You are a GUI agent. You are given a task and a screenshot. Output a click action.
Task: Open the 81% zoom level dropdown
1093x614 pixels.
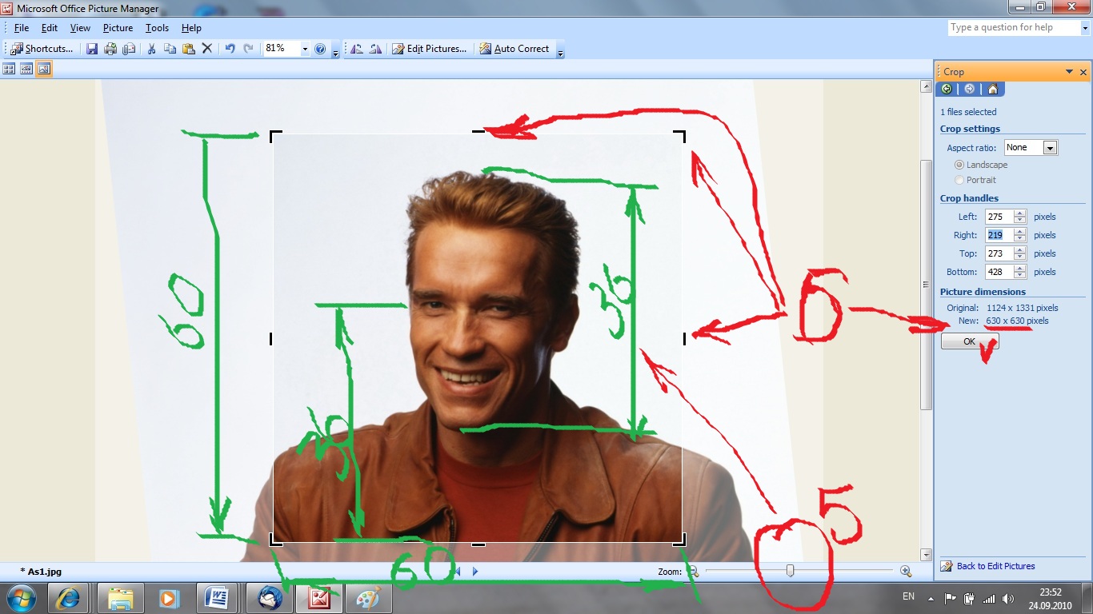305,49
